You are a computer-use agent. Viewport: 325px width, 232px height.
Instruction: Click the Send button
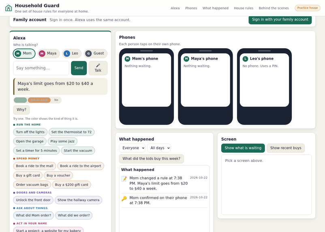click(x=79, y=68)
